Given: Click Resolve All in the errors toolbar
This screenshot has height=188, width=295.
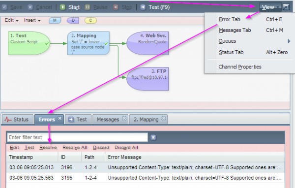Looking at the screenshot, I should (75, 148).
